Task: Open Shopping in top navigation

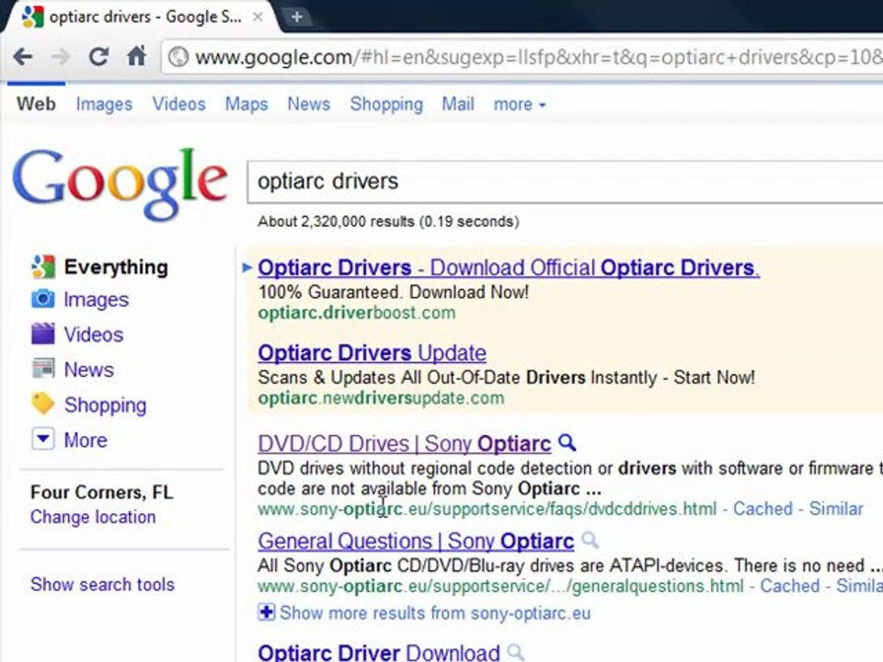Action: 386,104
